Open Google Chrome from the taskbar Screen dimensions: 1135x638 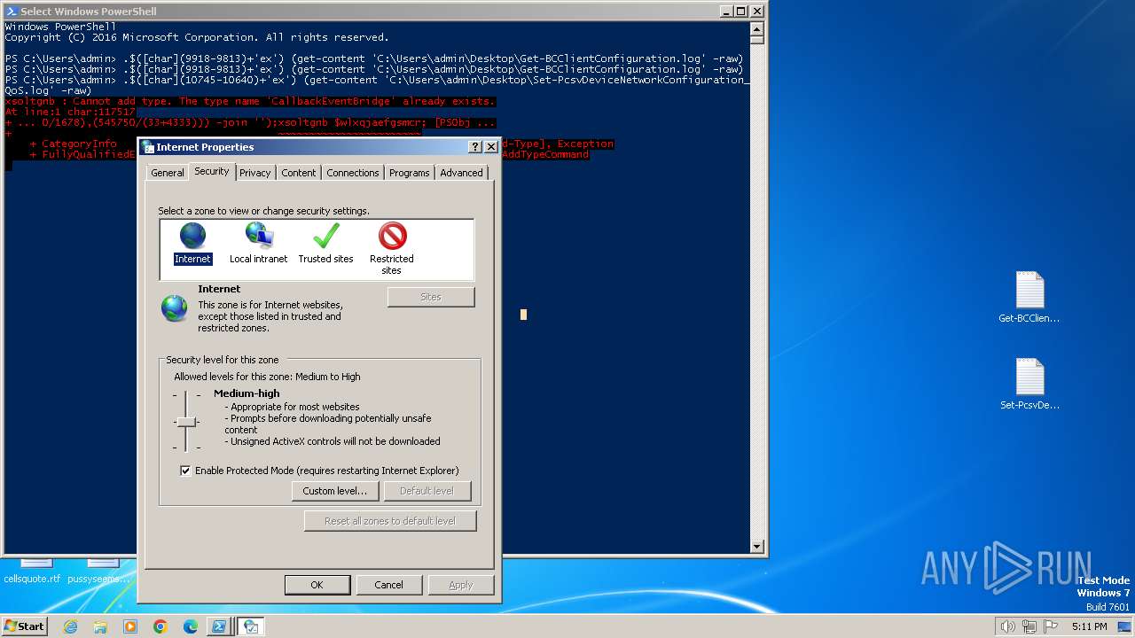[x=160, y=626]
